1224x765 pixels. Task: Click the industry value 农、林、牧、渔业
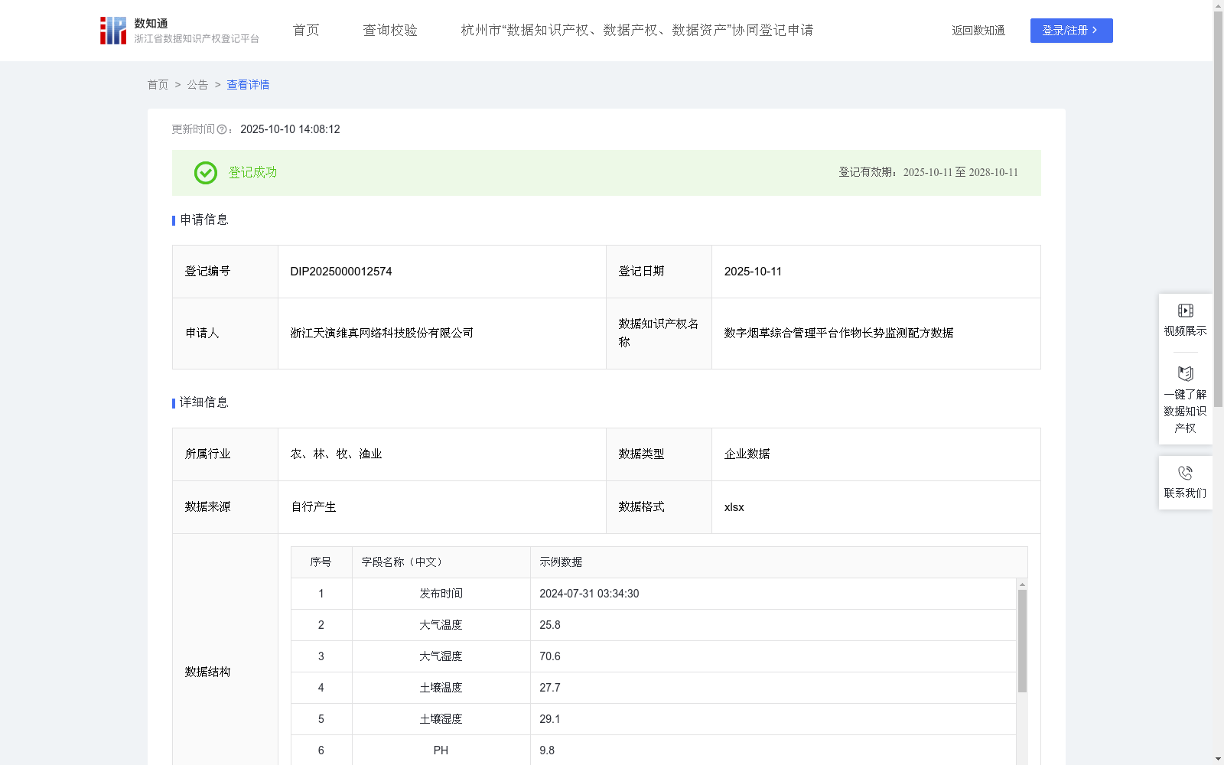pyautogui.click(x=336, y=454)
